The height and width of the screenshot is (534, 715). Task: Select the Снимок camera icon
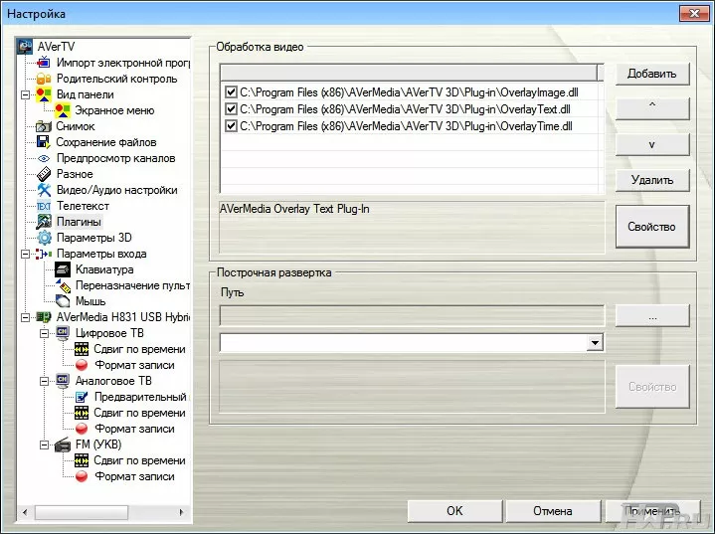(44, 126)
